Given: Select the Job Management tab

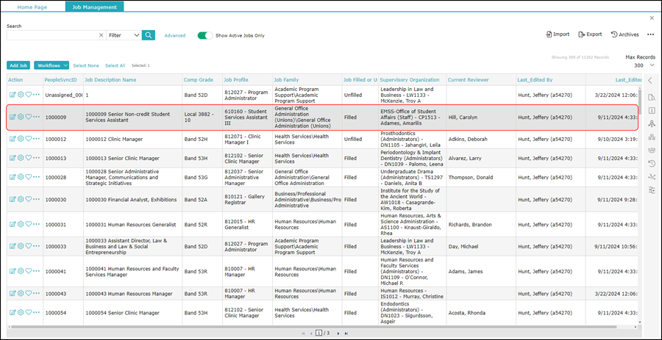Looking at the screenshot, I should (94, 7).
